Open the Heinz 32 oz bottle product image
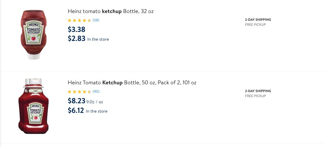Image resolution: width=325 pixels, height=147 pixels. point(34,34)
